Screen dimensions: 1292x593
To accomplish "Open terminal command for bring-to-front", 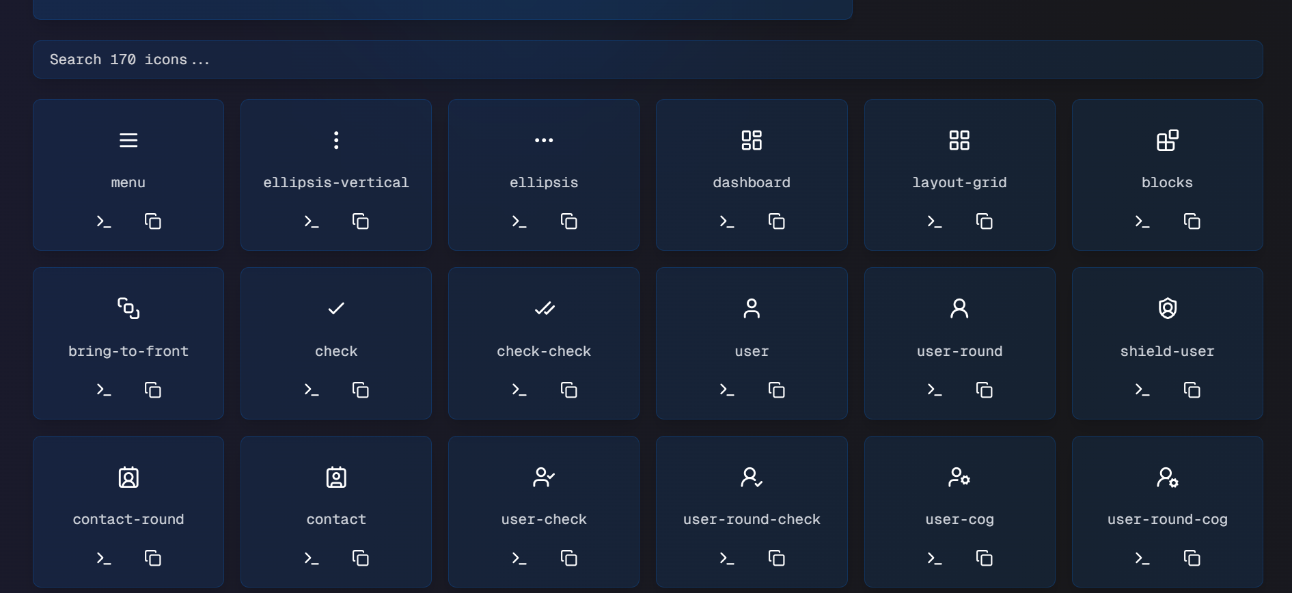I will (104, 390).
